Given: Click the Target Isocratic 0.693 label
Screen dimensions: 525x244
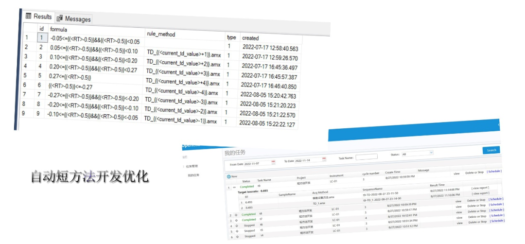Looking at the screenshot, I should [253, 192].
